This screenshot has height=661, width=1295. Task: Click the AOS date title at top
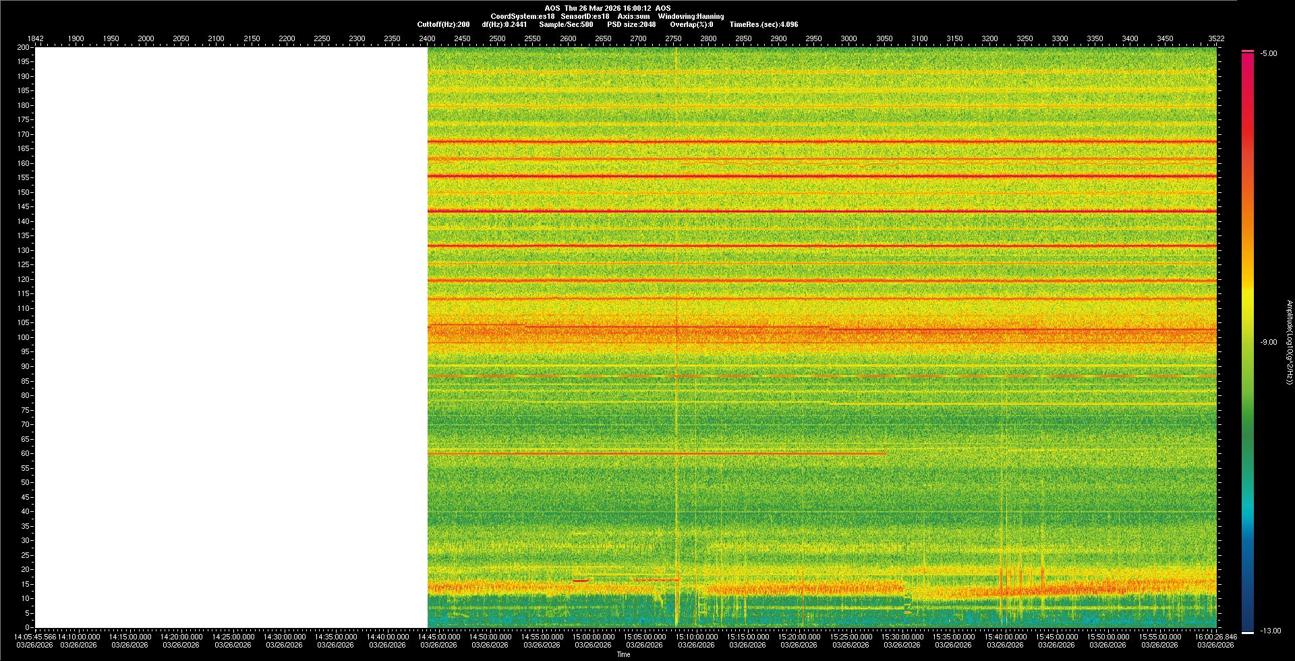pyautogui.click(x=607, y=8)
